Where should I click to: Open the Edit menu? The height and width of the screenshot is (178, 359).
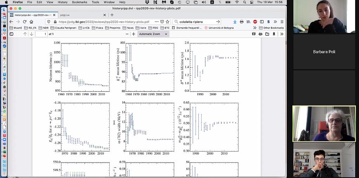[x=39, y=2]
